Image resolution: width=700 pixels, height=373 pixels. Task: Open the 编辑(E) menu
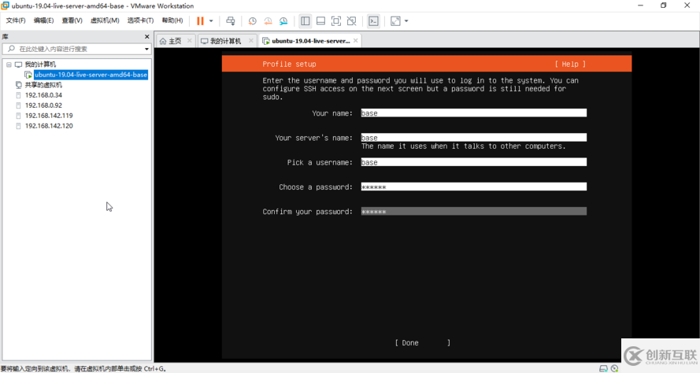(x=43, y=20)
